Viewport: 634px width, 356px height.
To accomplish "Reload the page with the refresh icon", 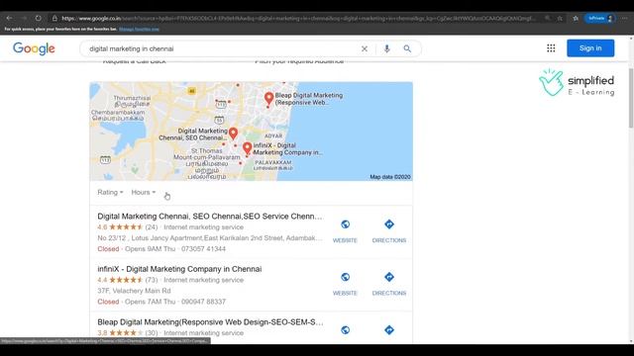I will coord(38,18).
